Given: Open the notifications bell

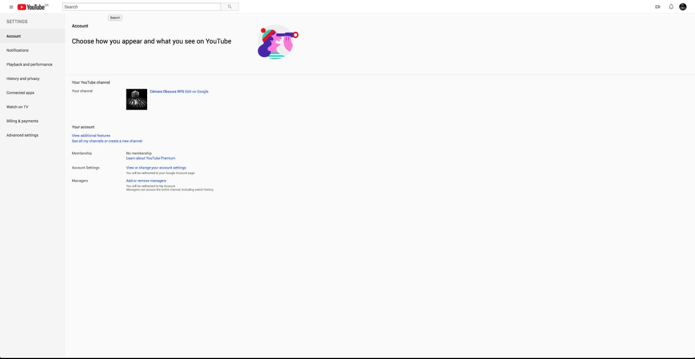Looking at the screenshot, I should pos(671,7).
